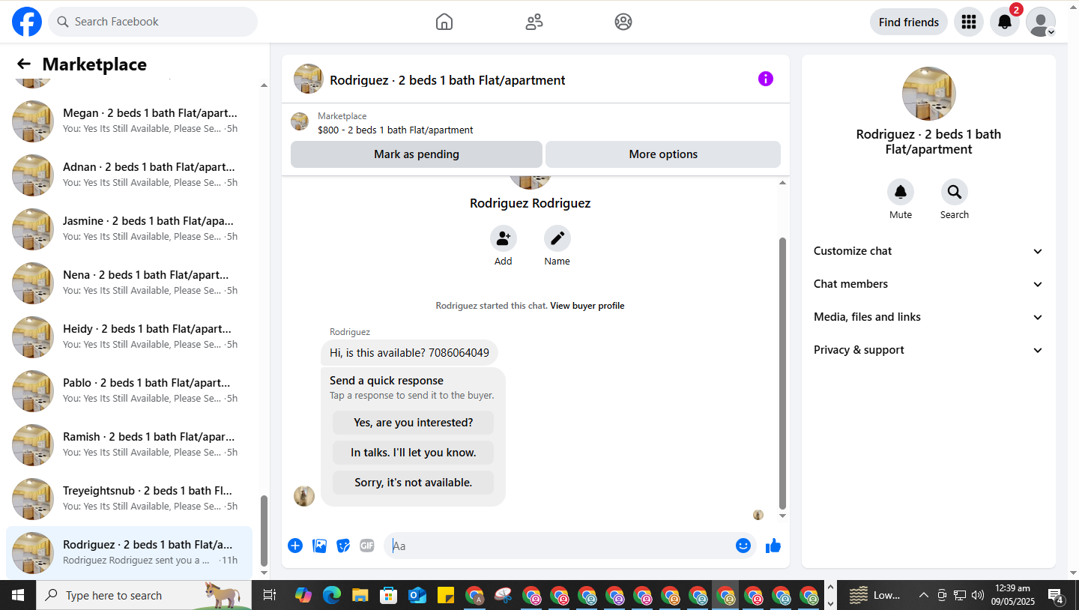This screenshot has height=610, width=1079.
Task: Open the account menu from the profile avatar
Action: (1041, 22)
